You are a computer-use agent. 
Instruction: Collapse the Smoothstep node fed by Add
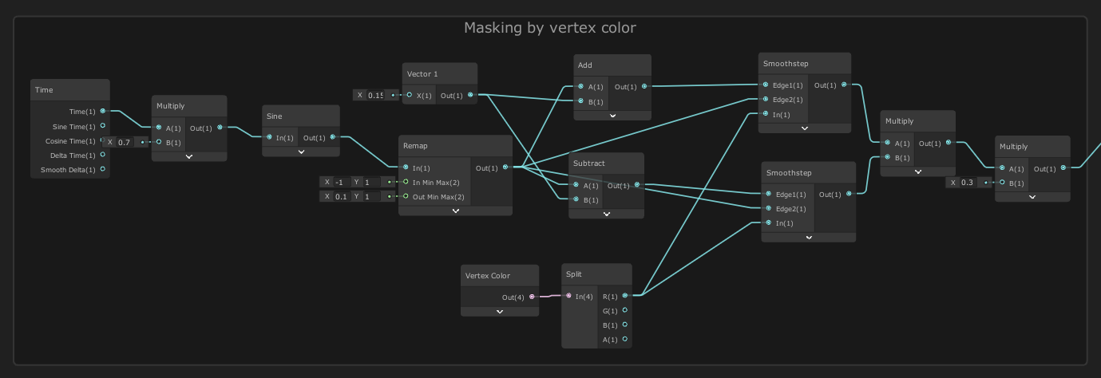[804, 128]
